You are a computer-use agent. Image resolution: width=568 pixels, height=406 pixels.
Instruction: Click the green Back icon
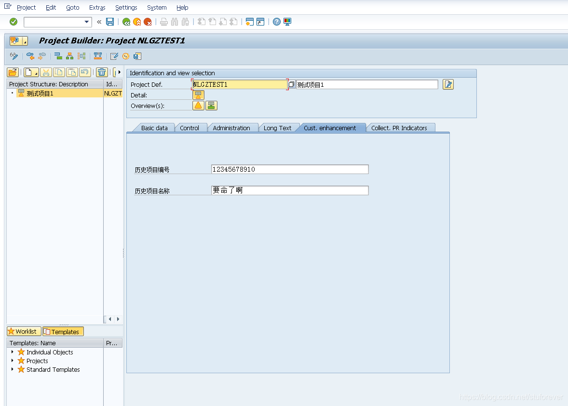(126, 22)
